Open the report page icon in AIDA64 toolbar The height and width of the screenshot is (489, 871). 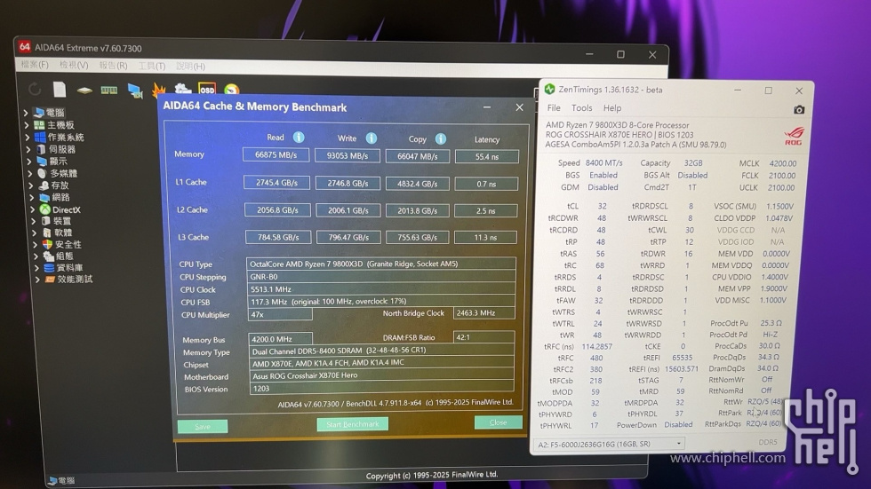60,90
